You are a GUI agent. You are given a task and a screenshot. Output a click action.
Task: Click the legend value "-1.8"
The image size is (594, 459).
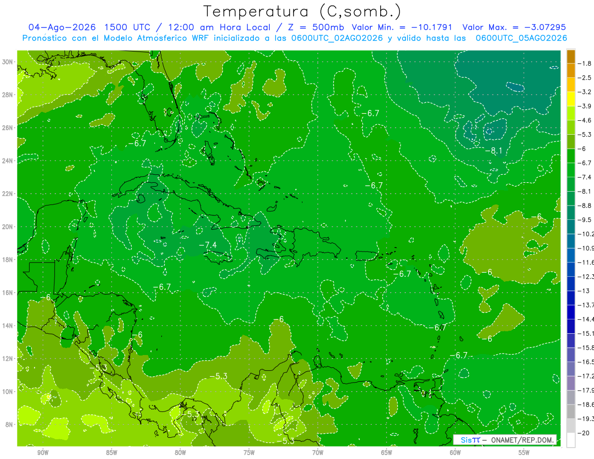[x=586, y=63]
